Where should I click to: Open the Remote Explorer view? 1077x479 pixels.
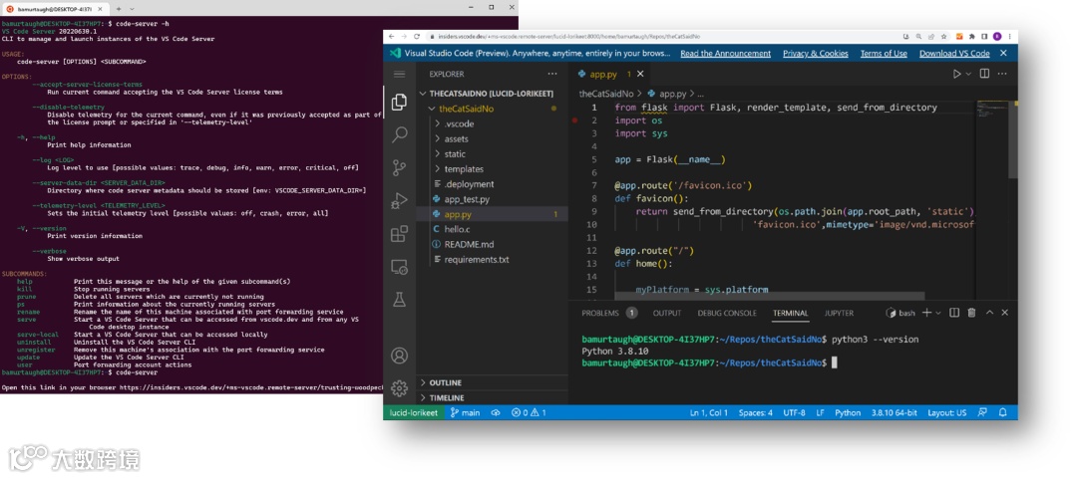coord(399,266)
